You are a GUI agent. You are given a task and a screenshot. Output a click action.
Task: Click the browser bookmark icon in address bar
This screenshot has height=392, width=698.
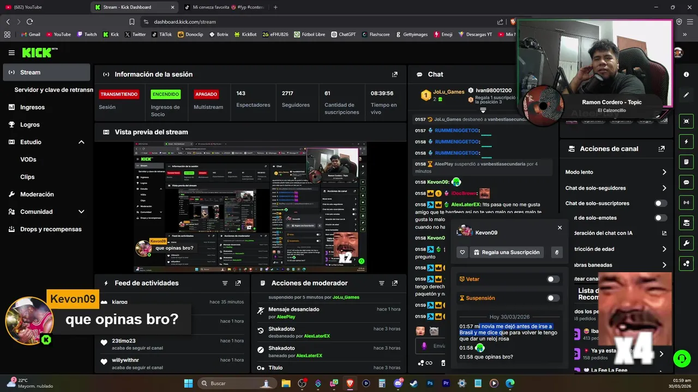[x=131, y=22]
